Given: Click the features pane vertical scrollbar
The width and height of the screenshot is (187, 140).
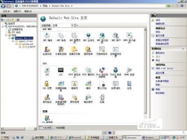Looking at the screenshot, I should [145, 71].
